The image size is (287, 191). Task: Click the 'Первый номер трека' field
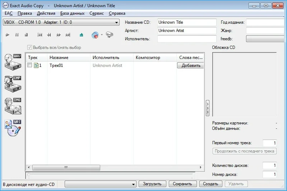pos(270,143)
